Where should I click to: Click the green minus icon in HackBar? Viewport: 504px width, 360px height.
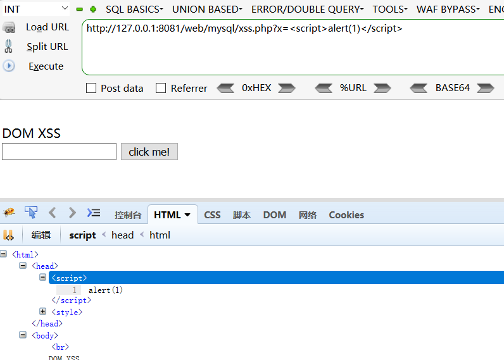coord(79,9)
